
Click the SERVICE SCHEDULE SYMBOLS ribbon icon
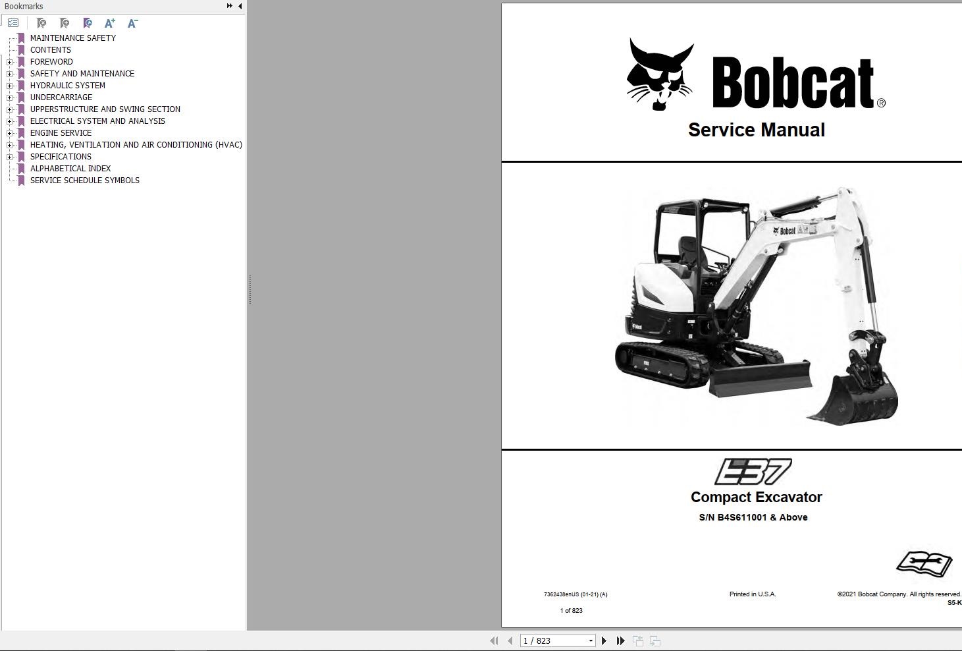tap(21, 181)
